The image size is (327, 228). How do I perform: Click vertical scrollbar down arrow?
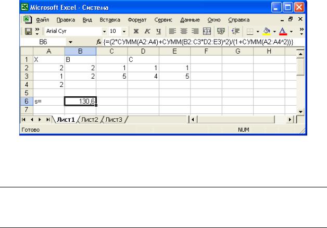click(300, 112)
